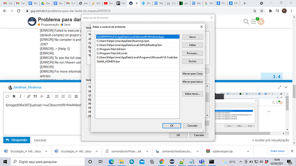The width and height of the screenshot is (296, 166).
Task: Click the blockquote icon in the editor
Action: pyautogui.click(x=35, y=97)
